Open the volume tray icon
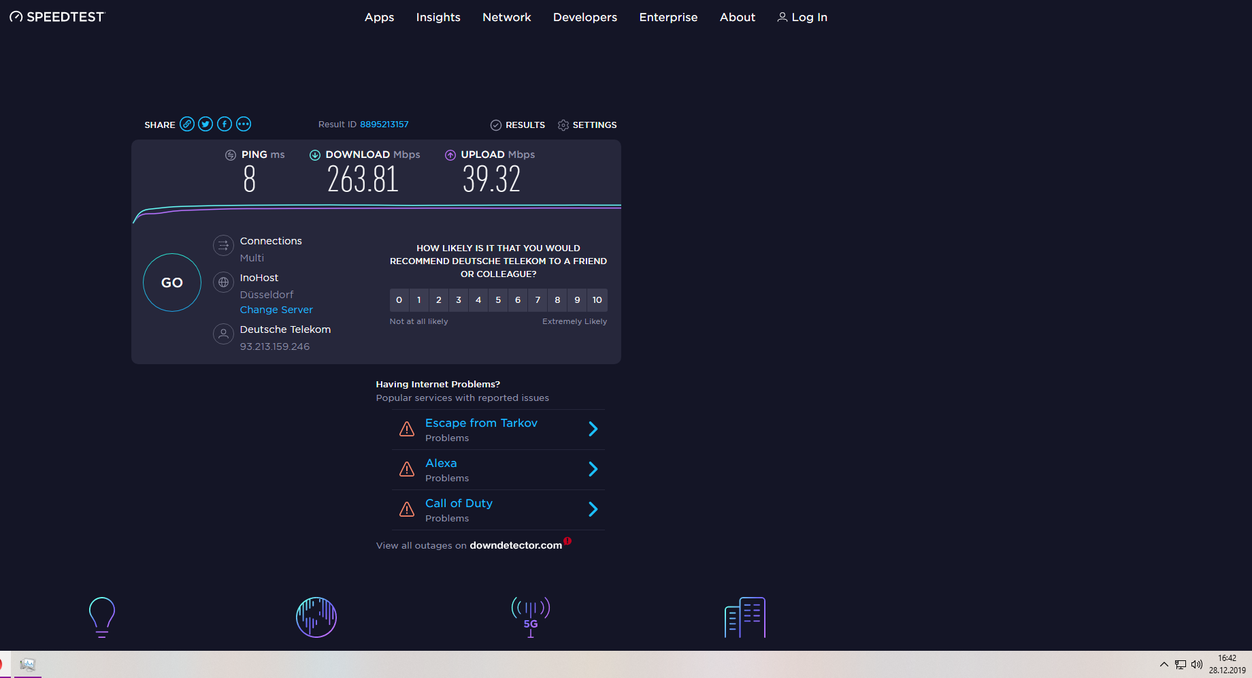The image size is (1252, 678). pyautogui.click(x=1197, y=664)
